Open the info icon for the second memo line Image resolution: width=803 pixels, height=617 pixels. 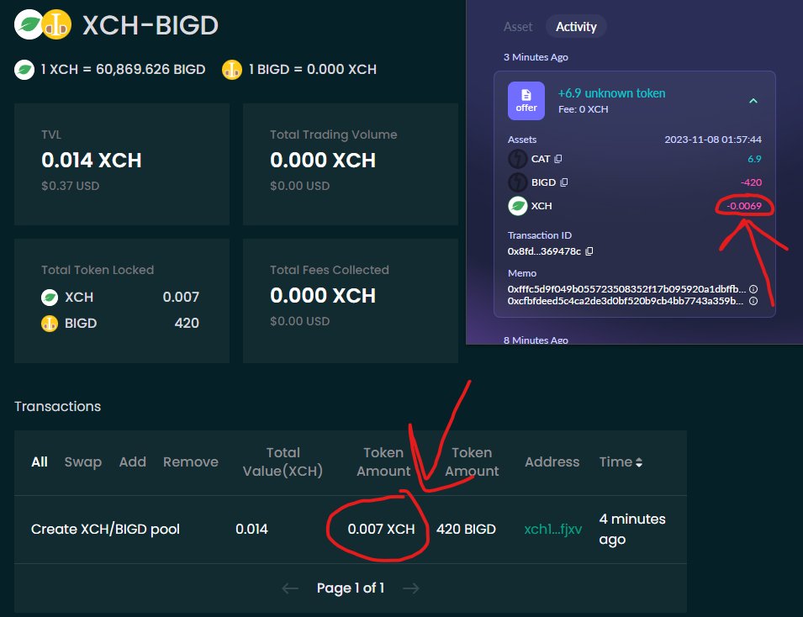[753, 301]
